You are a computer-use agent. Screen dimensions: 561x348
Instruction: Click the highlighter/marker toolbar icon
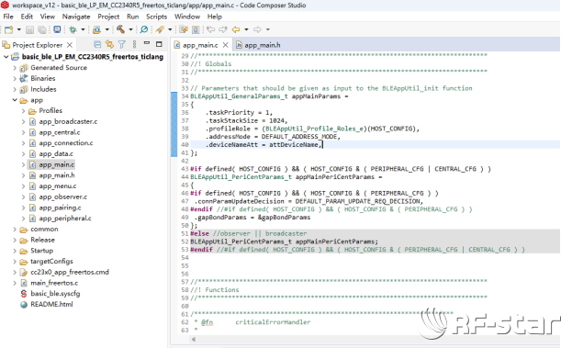click(x=160, y=29)
